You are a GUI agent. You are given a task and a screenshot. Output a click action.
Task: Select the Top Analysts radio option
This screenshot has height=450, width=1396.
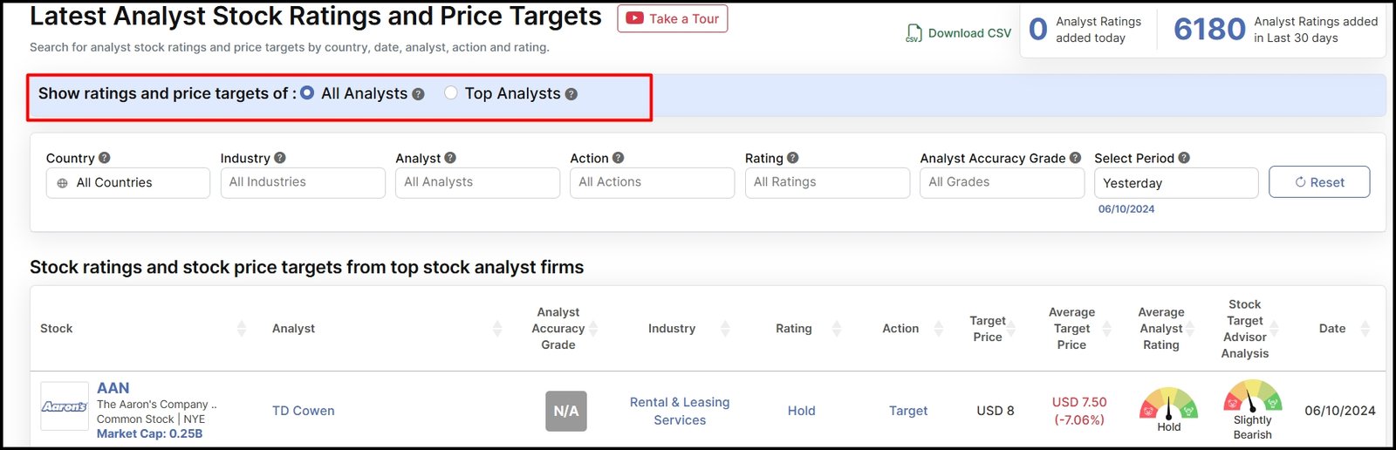450,92
